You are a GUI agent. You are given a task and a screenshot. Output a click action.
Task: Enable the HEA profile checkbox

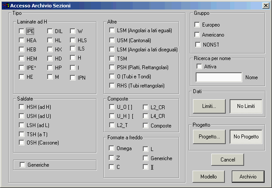tap(21, 40)
